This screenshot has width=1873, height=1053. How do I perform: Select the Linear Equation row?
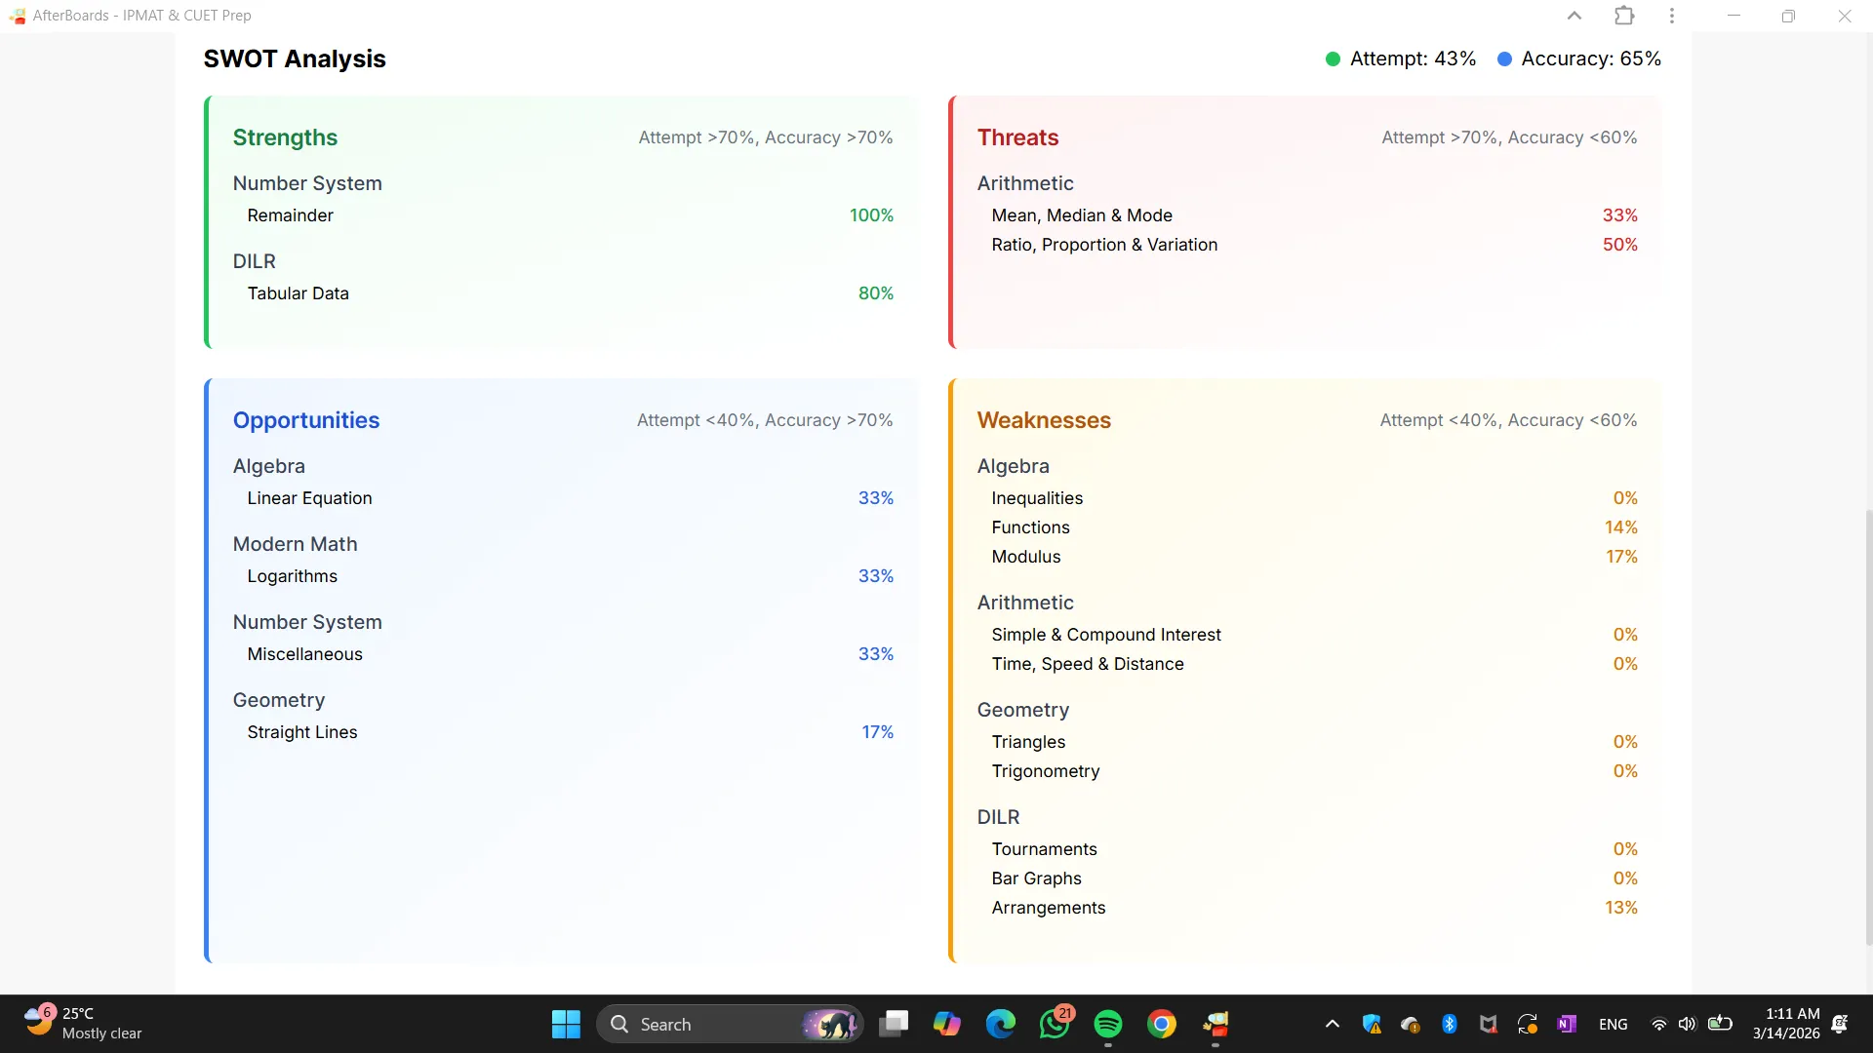coord(570,498)
